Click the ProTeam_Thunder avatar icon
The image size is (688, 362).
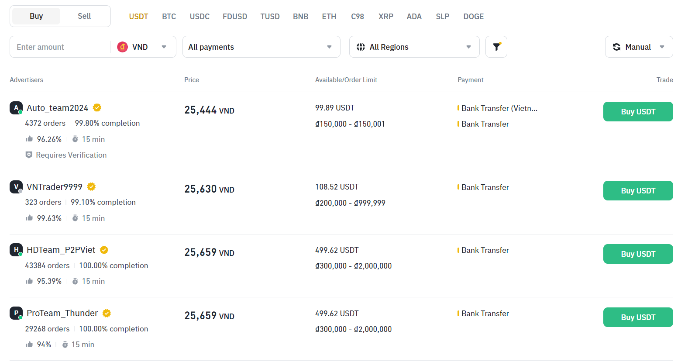tap(16, 313)
